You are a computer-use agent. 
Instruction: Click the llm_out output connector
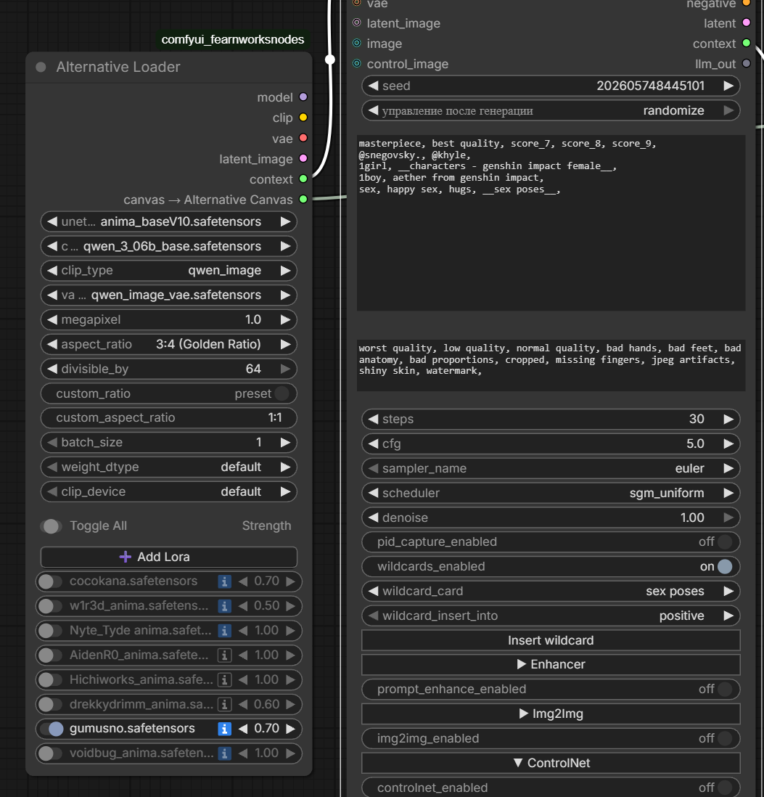[x=746, y=64]
